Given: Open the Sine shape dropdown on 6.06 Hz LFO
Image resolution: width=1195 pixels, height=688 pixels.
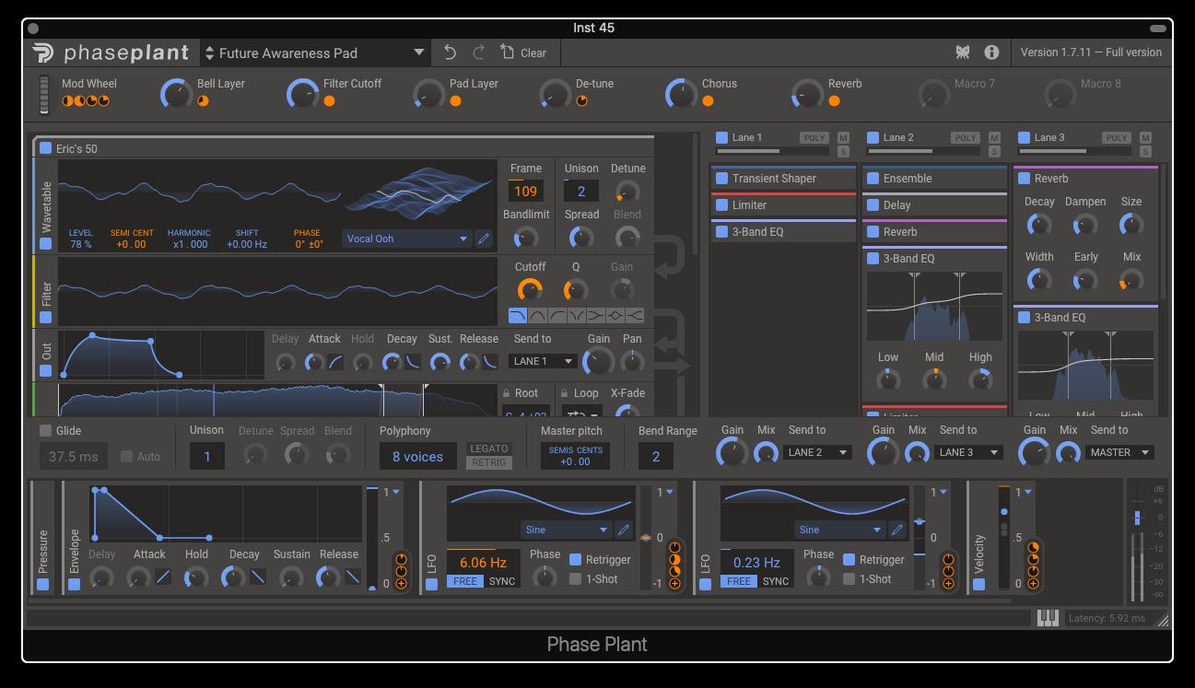Looking at the screenshot, I should [x=567, y=530].
